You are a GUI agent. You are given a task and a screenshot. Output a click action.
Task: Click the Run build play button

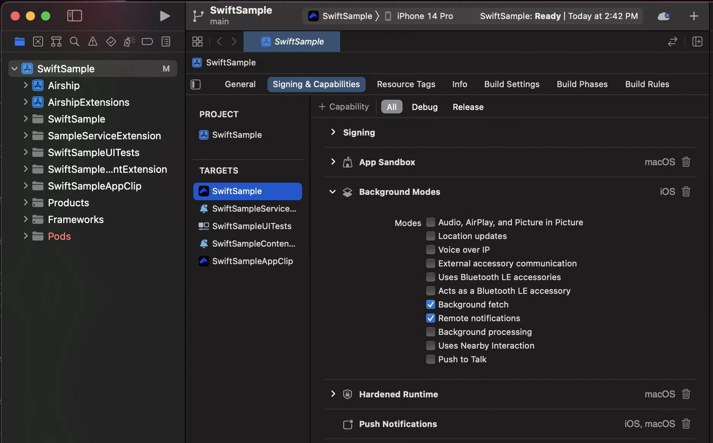[x=164, y=16]
